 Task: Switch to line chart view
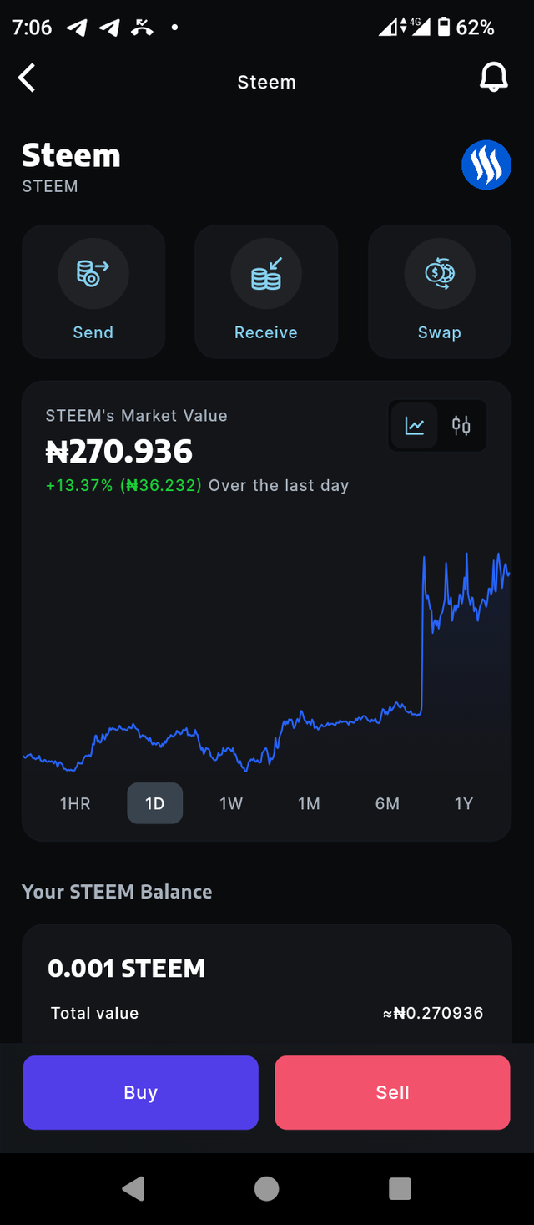click(x=415, y=426)
